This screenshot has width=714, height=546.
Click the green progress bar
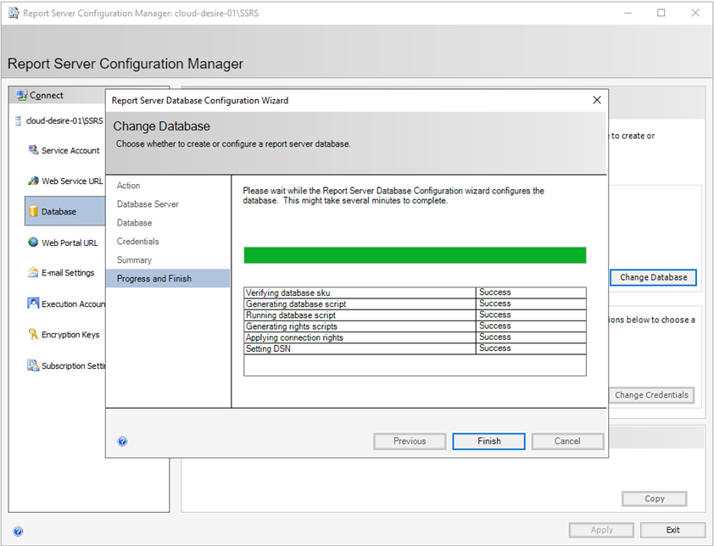pyautogui.click(x=415, y=255)
